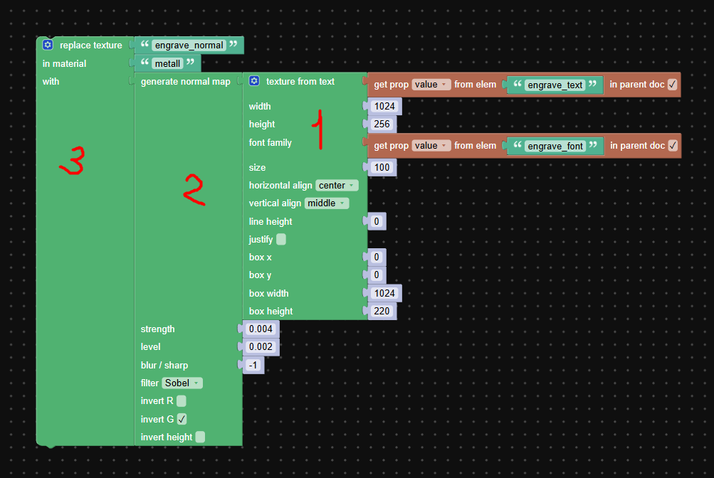714x478 pixels.
Task: Edit the width value 1024
Action: 384,106
